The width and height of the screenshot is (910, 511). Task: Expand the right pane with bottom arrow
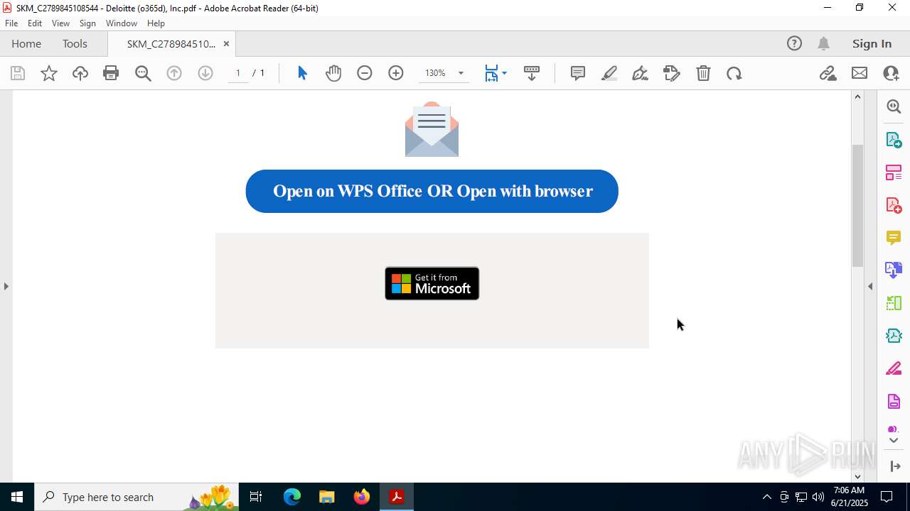pyautogui.click(x=895, y=466)
